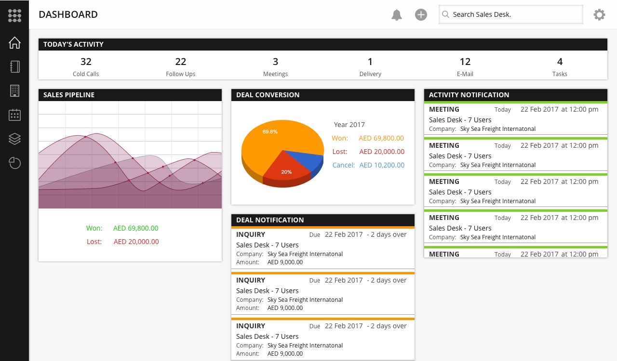
Task: Open the 4 Tasks activity
Action: coord(560,66)
